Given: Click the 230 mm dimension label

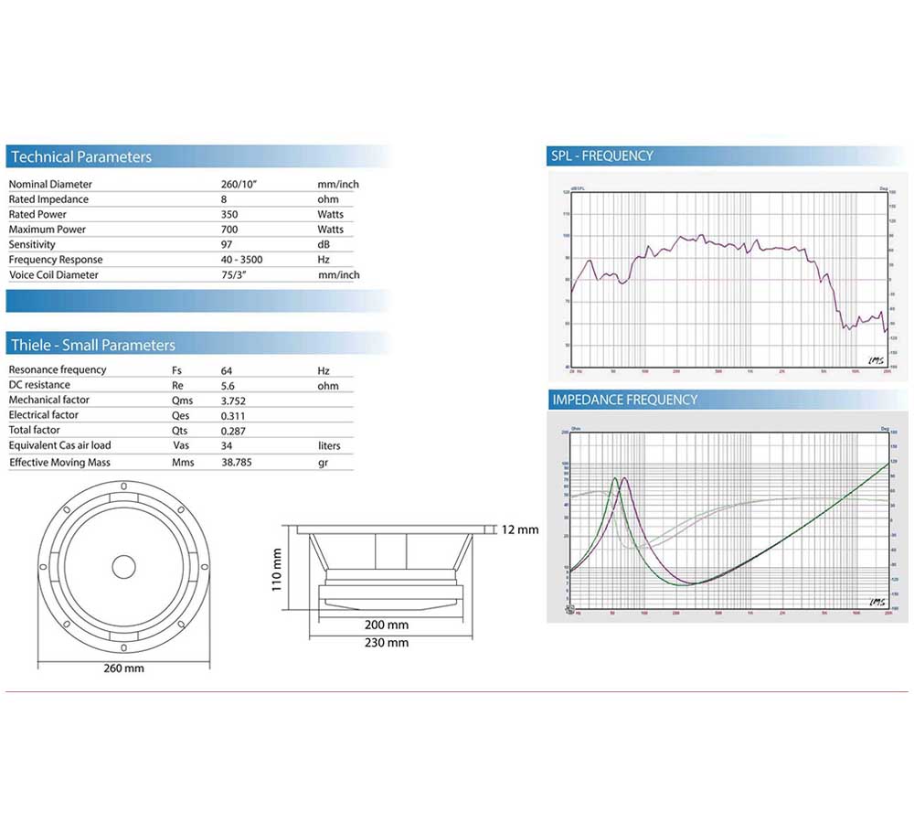Looking at the screenshot, I should point(387,643).
